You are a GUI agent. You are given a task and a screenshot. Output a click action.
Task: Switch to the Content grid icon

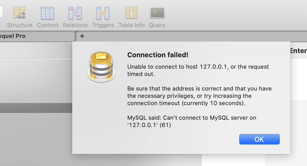coord(47,13)
